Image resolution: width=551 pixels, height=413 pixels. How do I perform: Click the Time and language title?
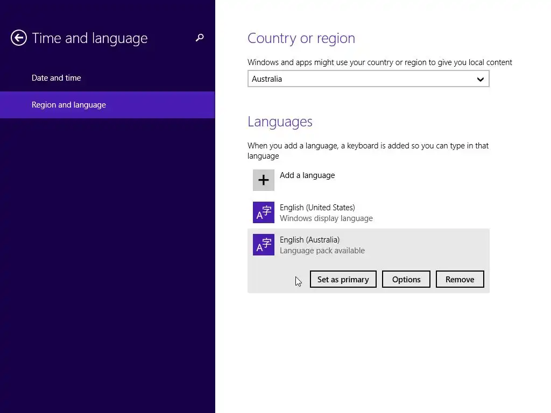[x=90, y=38]
